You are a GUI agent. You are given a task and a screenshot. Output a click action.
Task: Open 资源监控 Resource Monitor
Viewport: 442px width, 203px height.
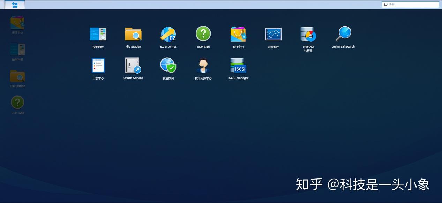point(273,34)
